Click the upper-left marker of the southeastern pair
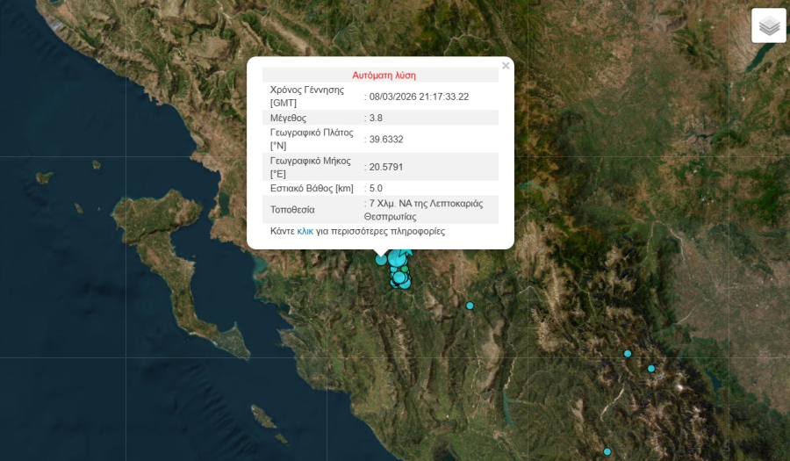 (x=628, y=354)
